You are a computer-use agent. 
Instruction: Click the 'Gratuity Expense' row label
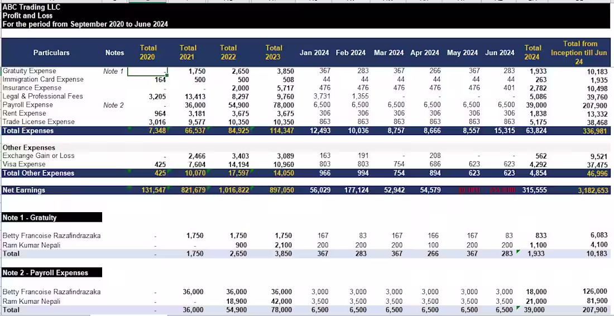[30, 71]
